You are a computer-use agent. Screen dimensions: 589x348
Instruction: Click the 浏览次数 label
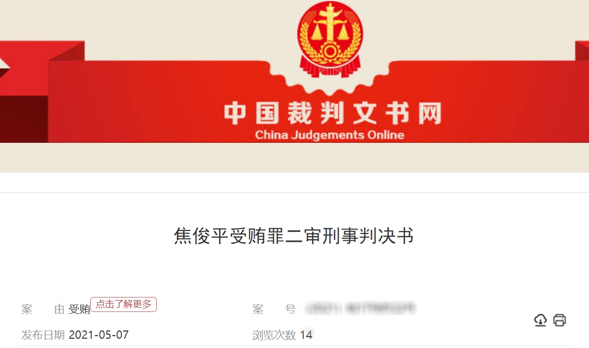274,335
